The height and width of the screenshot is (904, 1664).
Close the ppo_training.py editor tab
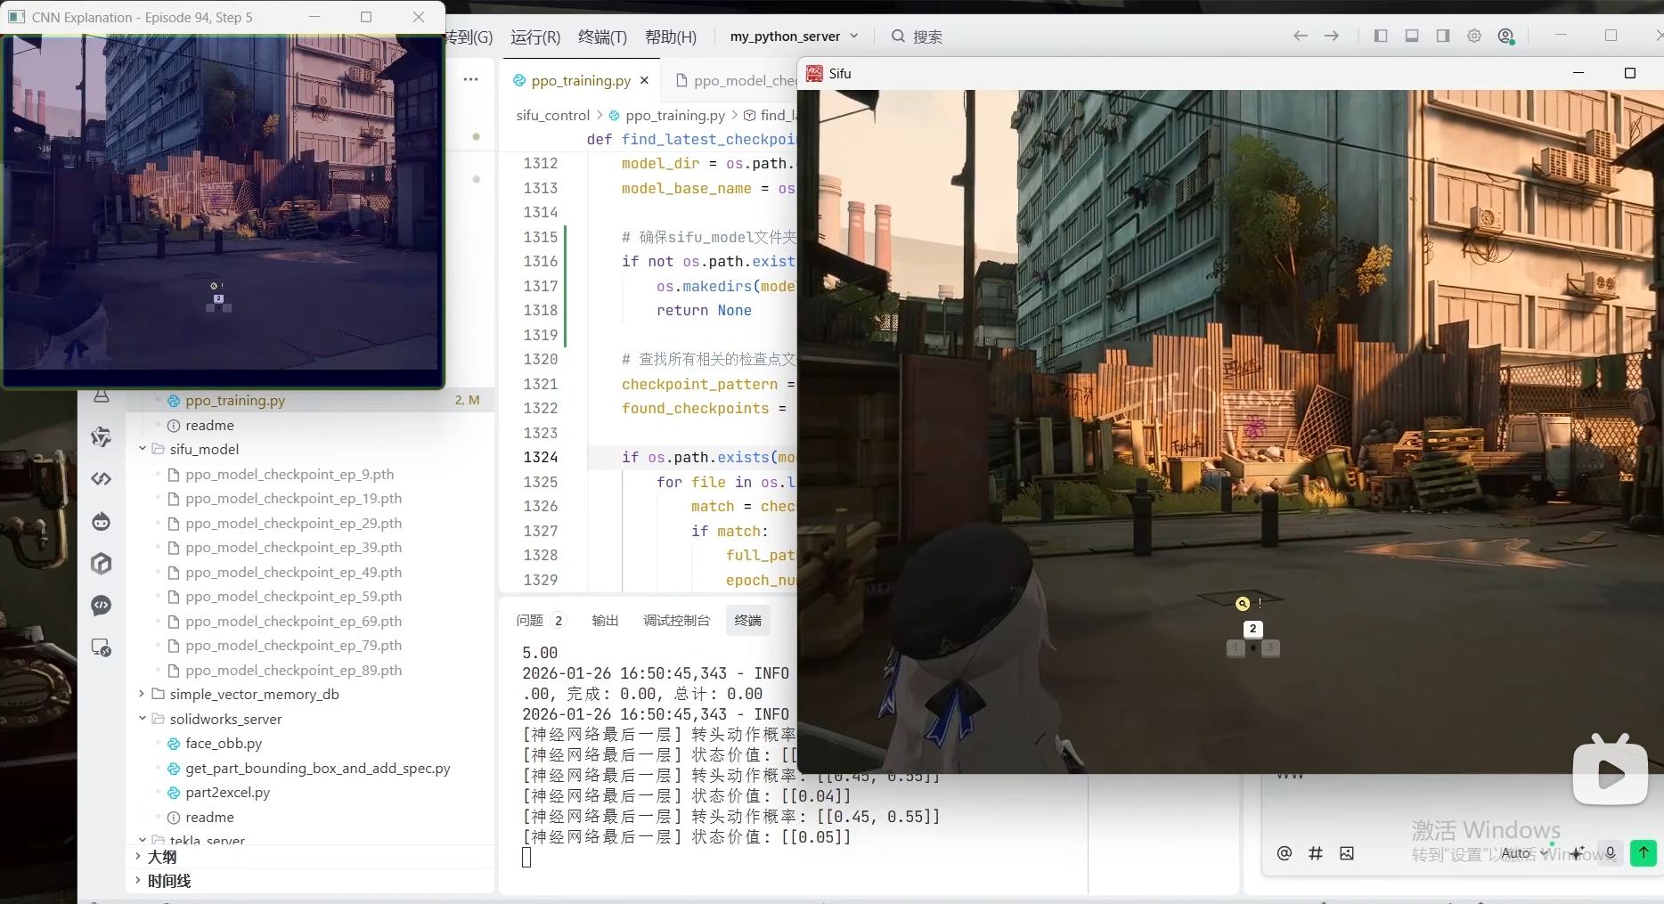[644, 80]
